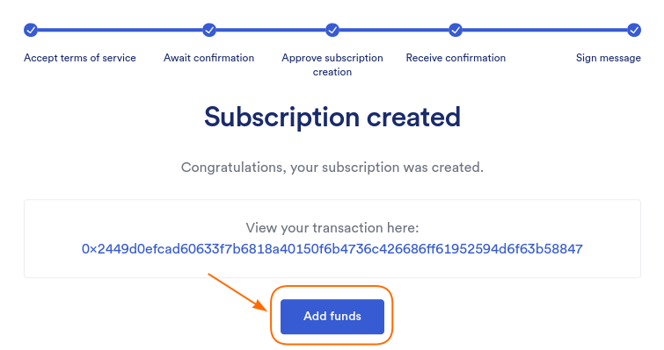Image resolution: width=664 pixels, height=350 pixels.
Task: Click progress bar between Accept terms and Await confirmation
Action: [x=120, y=30]
